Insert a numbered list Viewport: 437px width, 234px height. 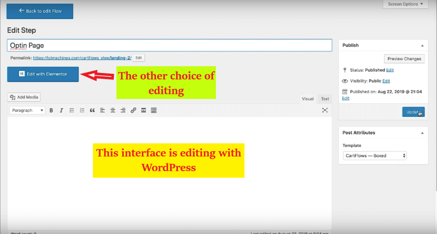point(82,110)
